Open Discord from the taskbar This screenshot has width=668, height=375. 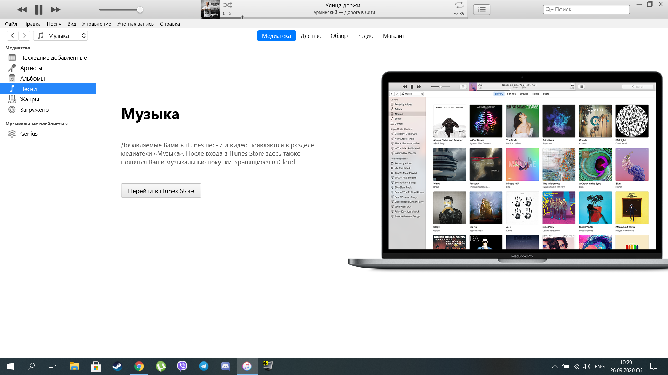(x=225, y=366)
